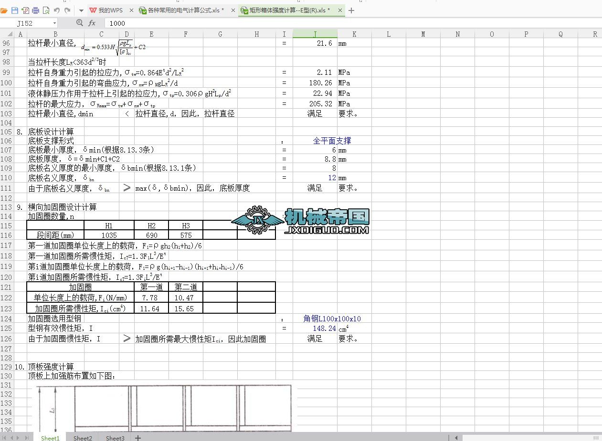Image resolution: width=602 pixels, height=441 pixels.
Task: Click the value 10.47 in 第二道 column
Action: [184, 297]
